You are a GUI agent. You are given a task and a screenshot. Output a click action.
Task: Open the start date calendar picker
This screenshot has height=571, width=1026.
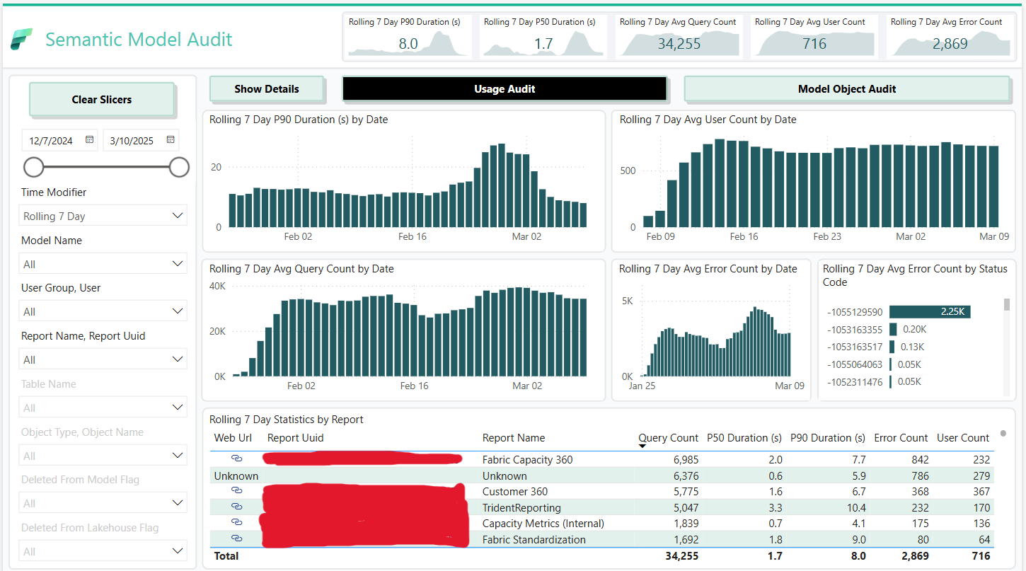click(89, 139)
